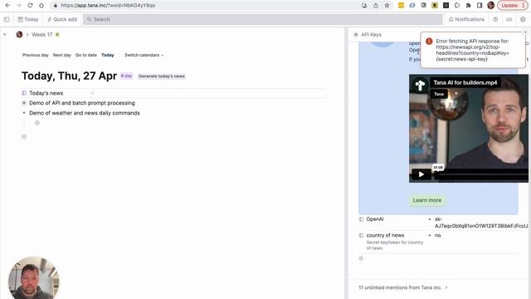Expand 11 unlinked mentions from Tana Inc.

pos(403,287)
